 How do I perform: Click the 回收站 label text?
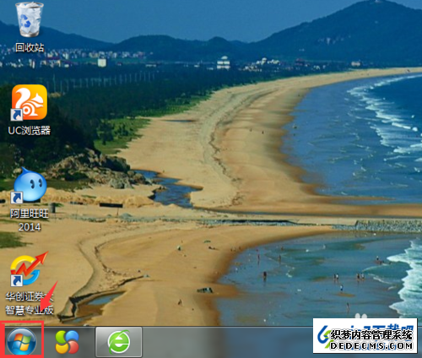[30, 47]
